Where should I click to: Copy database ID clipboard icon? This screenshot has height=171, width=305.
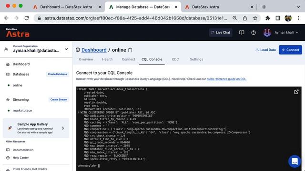(x=130, y=50)
